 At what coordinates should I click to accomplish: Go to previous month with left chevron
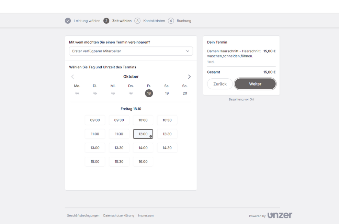pyautogui.click(x=72, y=77)
